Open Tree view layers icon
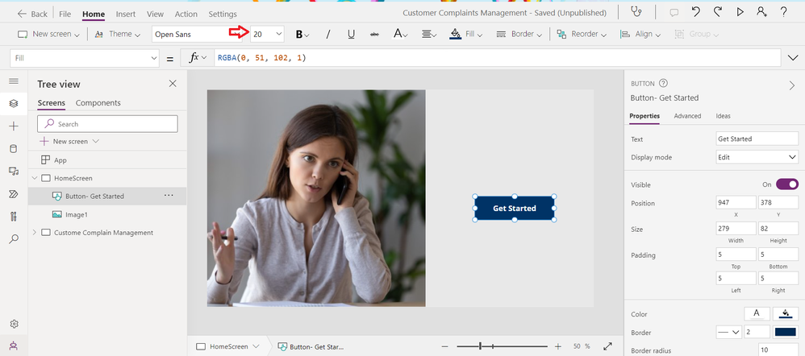The width and height of the screenshot is (805, 356). 14,104
